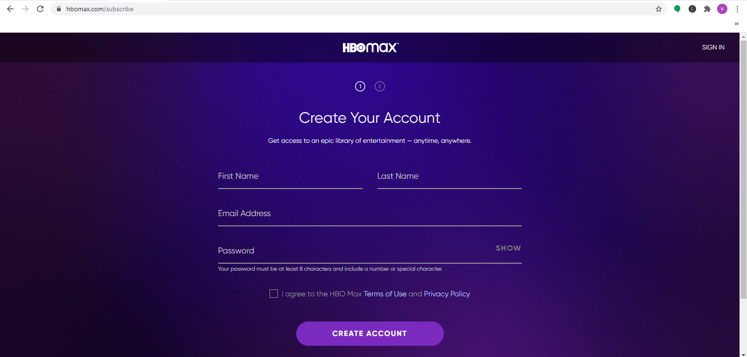Screen dimensions: 747x357
Task: Toggle SHOW for the password field
Action: coord(508,248)
